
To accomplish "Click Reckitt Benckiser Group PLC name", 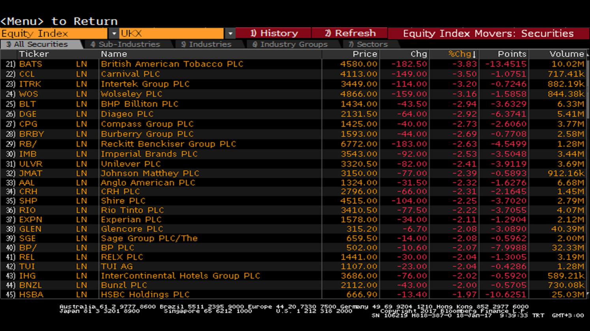I will [169, 144].
